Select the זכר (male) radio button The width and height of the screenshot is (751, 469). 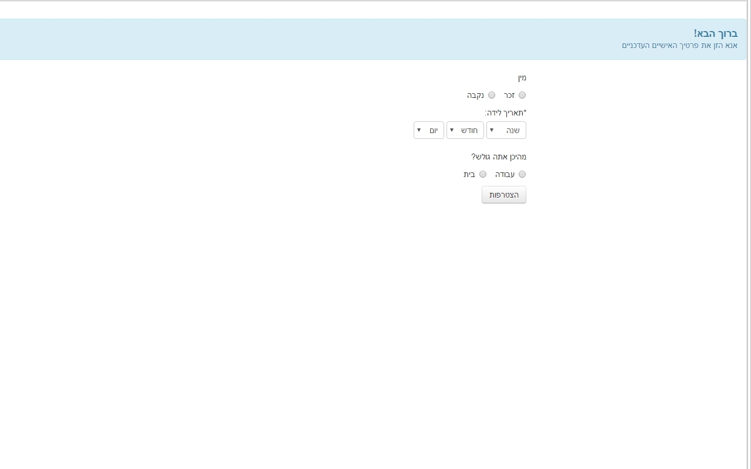(x=522, y=95)
